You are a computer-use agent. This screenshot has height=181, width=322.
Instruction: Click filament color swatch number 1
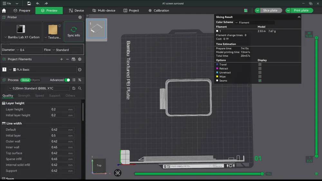pos(4,70)
